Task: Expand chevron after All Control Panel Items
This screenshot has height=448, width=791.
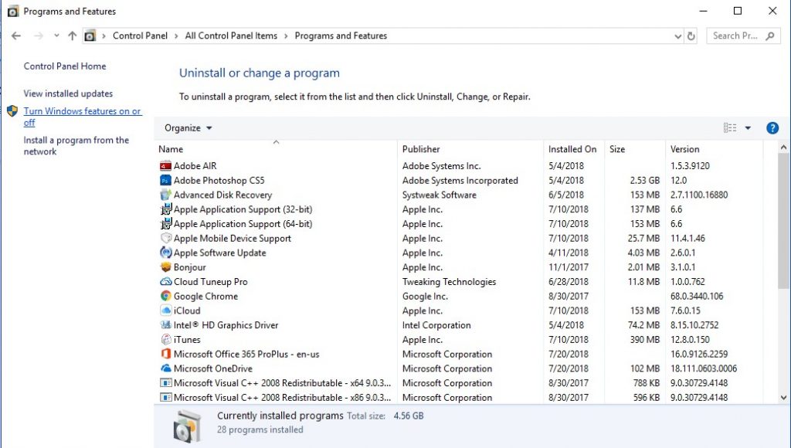Action: (x=286, y=36)
